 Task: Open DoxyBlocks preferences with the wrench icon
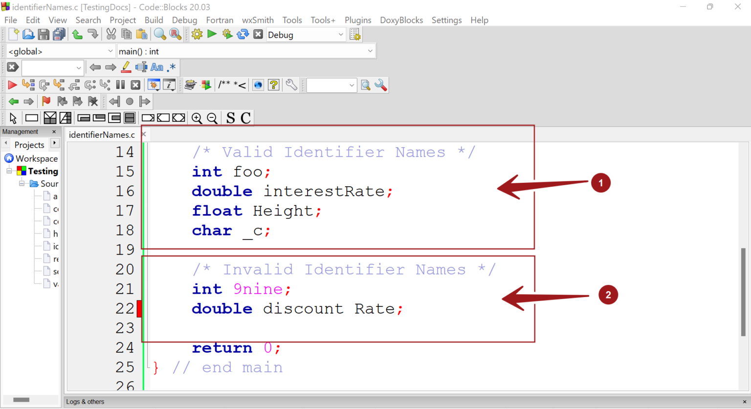291,85
